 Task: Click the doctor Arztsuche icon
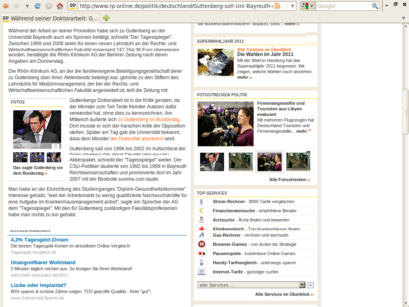(x=201, y=220)
